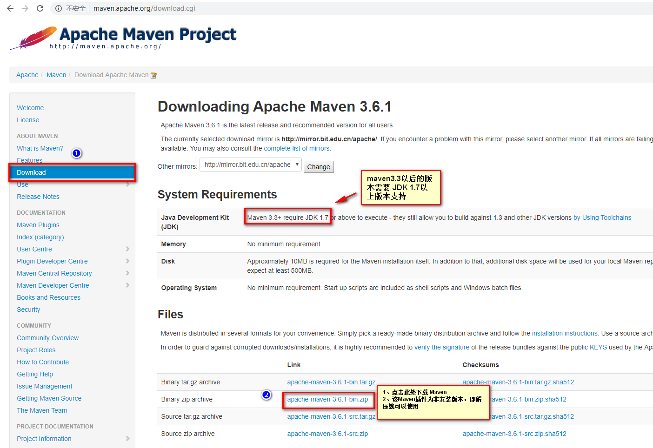This screenshot has height=448, width=653.
Task: Open Maven Plugins documentation link
Action: click(x=38, y=225)
